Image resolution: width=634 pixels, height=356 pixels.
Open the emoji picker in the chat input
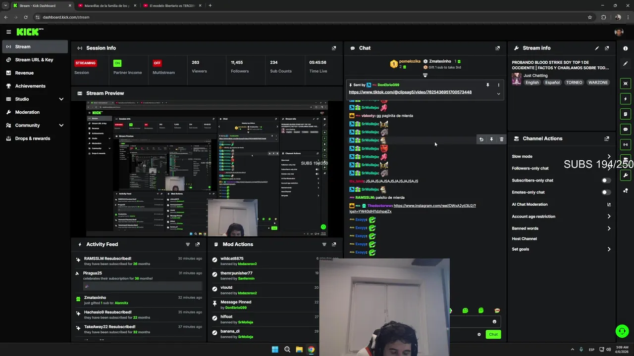click(x=494, y=322)
